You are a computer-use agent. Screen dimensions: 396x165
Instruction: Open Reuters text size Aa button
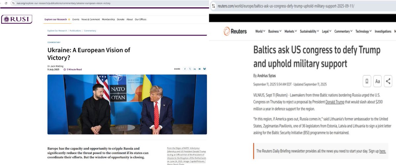[x=378, y=81]
